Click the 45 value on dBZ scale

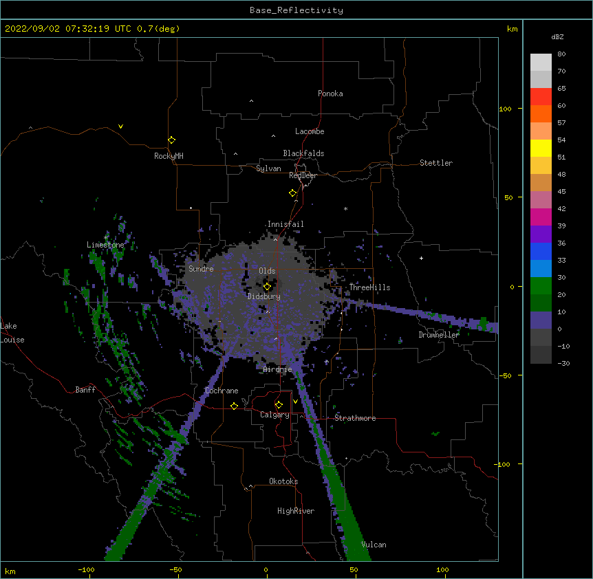coord(561,192)
